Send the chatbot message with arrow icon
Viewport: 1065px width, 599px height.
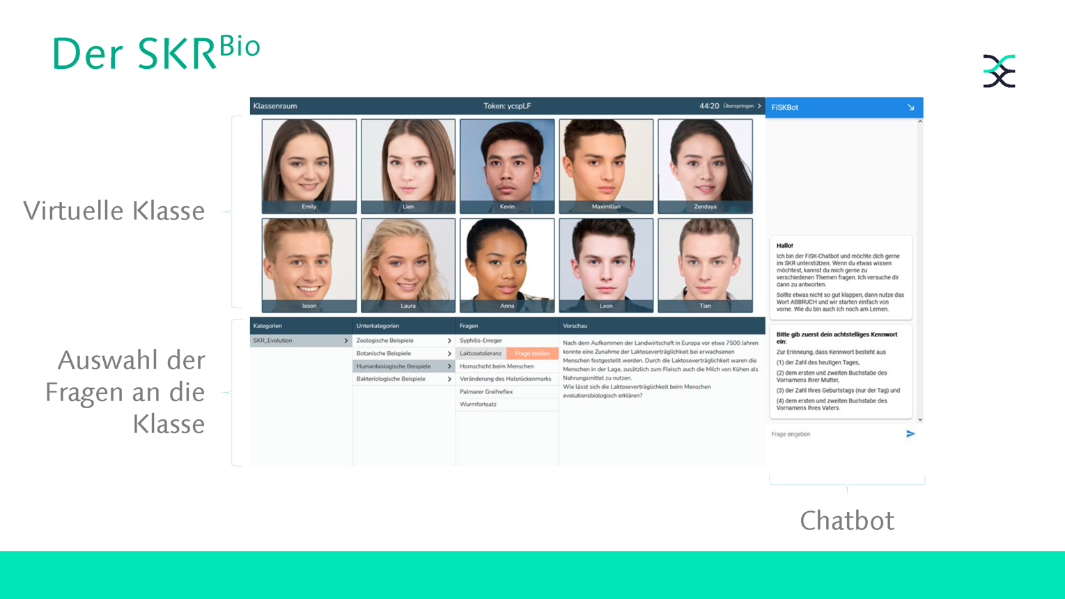(910, 434)
